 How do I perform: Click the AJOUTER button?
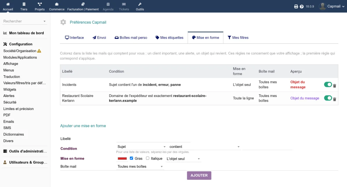pos(199,175)
